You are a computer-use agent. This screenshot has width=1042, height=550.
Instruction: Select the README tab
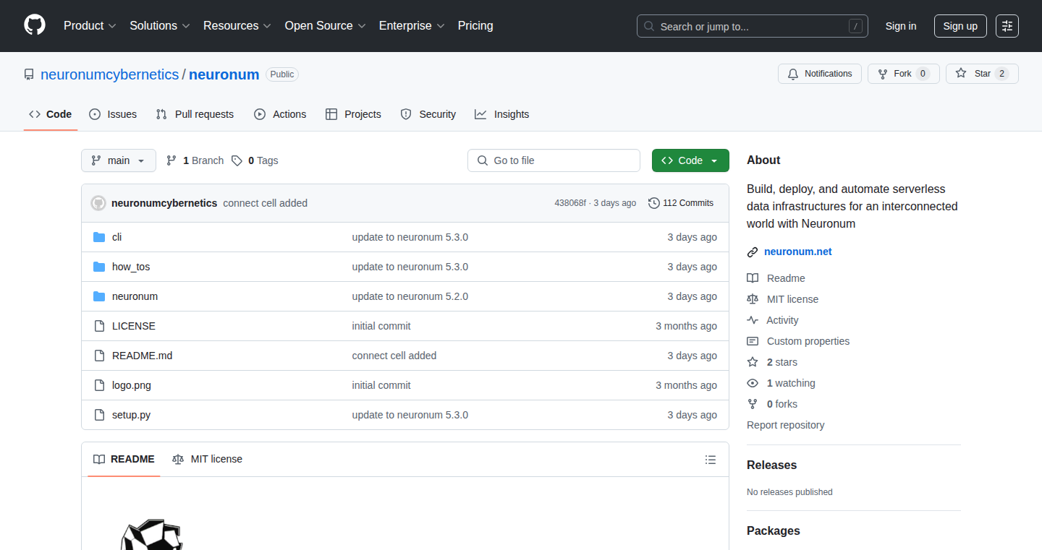click(124, 459)
